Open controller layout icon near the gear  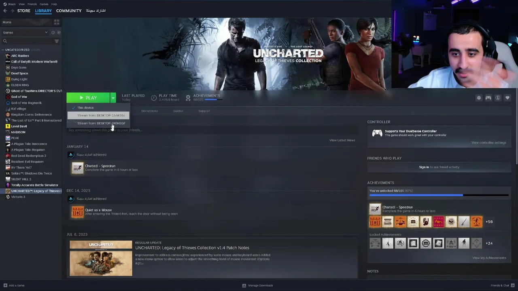click(488, 98)
